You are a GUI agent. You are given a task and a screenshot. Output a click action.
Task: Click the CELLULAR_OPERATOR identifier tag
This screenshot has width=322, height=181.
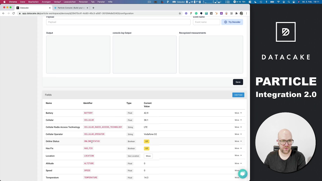click(94, 134)
